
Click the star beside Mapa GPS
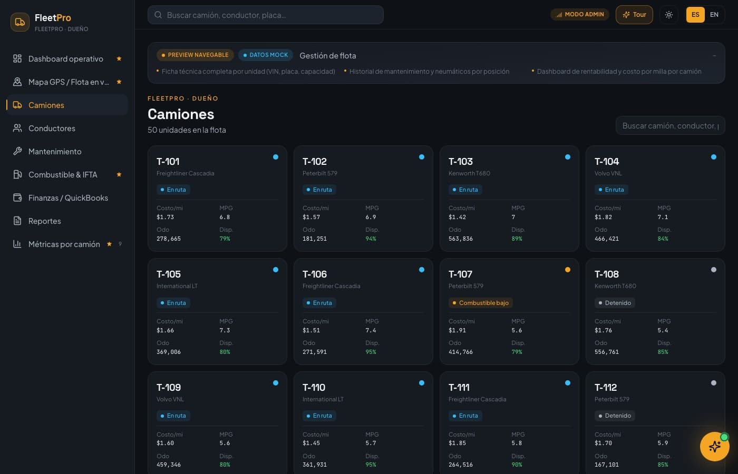tap(119, 82)
